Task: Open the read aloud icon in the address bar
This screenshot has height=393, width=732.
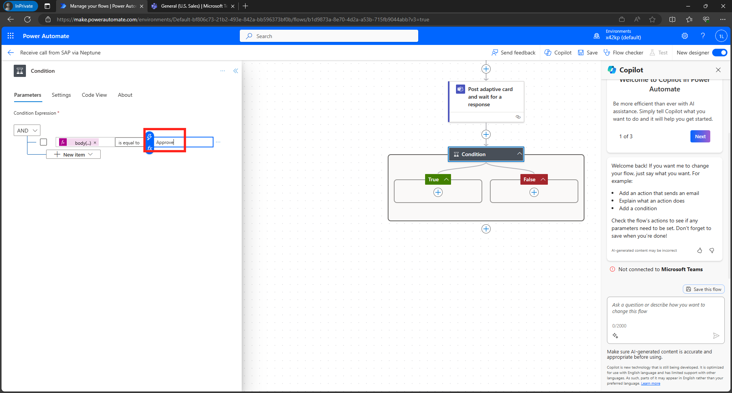Action: (x=637, y=19)
